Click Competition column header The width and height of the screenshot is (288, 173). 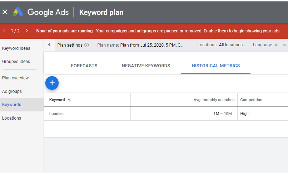(251, 100)
